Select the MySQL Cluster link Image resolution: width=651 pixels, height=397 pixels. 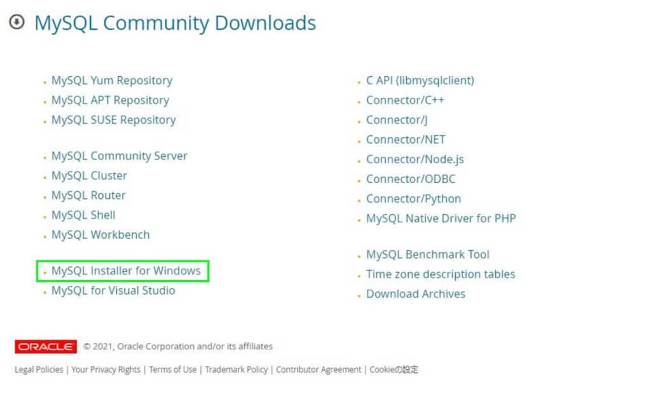click(x=89, y=175)
